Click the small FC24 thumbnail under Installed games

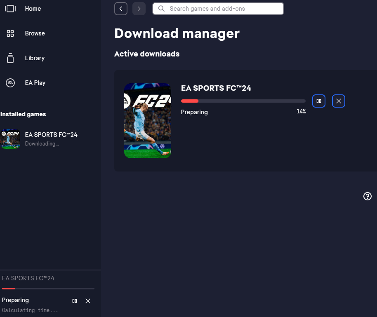tap(10, 139)
